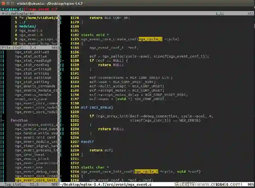This screenshot has height=188, width=255.
Task: Place cursor on line number 1199
Action: (75, 107)
